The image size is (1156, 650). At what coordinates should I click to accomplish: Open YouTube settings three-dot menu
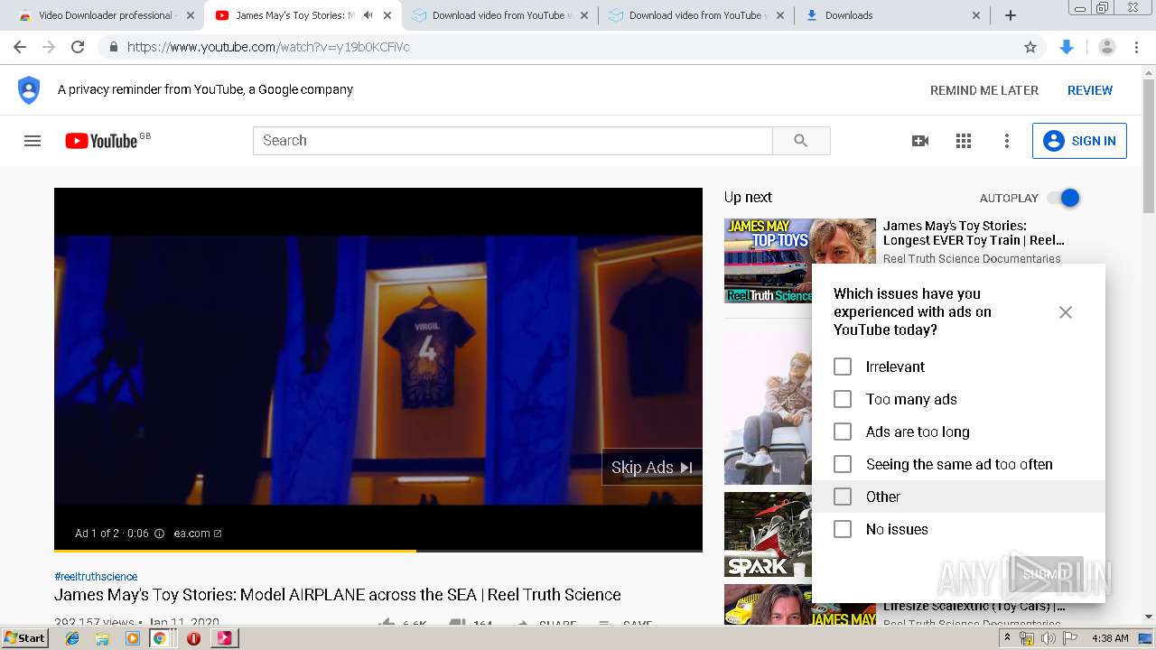(1007, 141)
